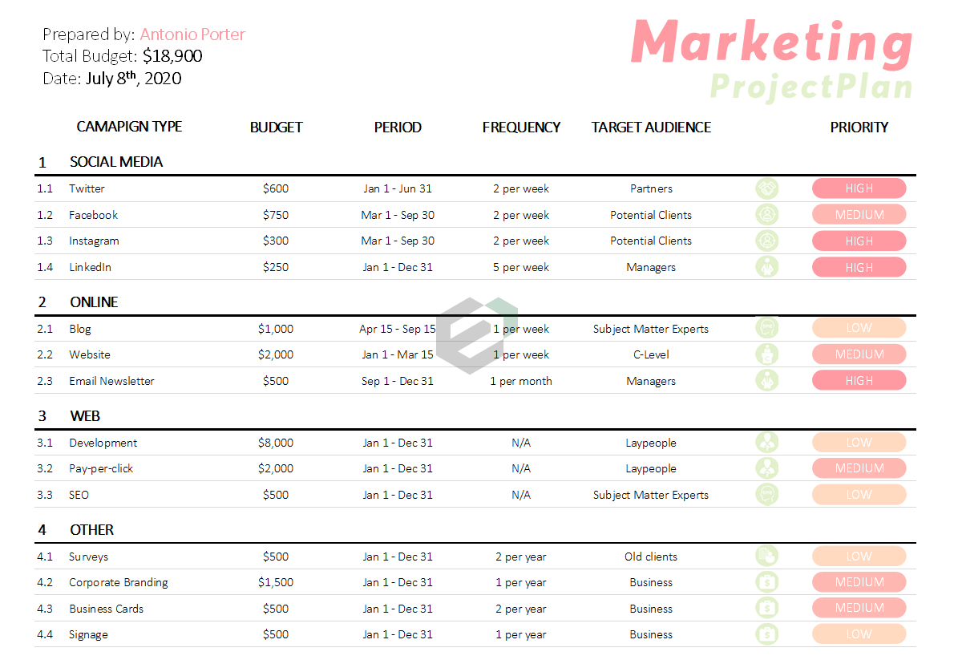This screenshot has height=672, width=954.
Task: Click the Old clients icon in Surveys row
Action: tap(767, 557)
